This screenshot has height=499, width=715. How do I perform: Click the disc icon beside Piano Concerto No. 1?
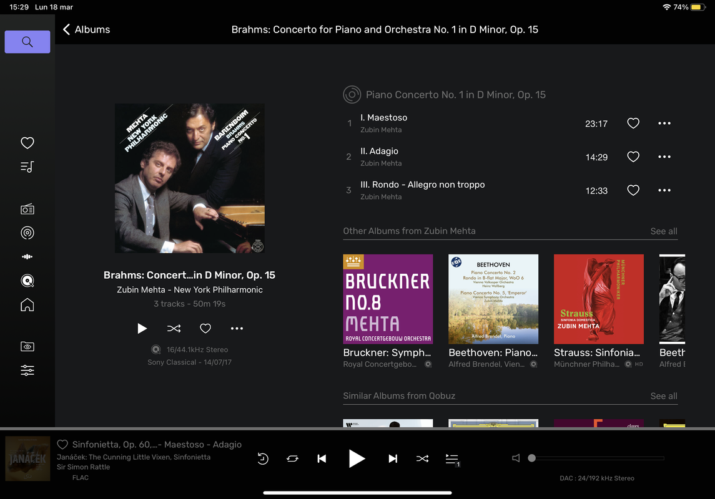[352, 95]
